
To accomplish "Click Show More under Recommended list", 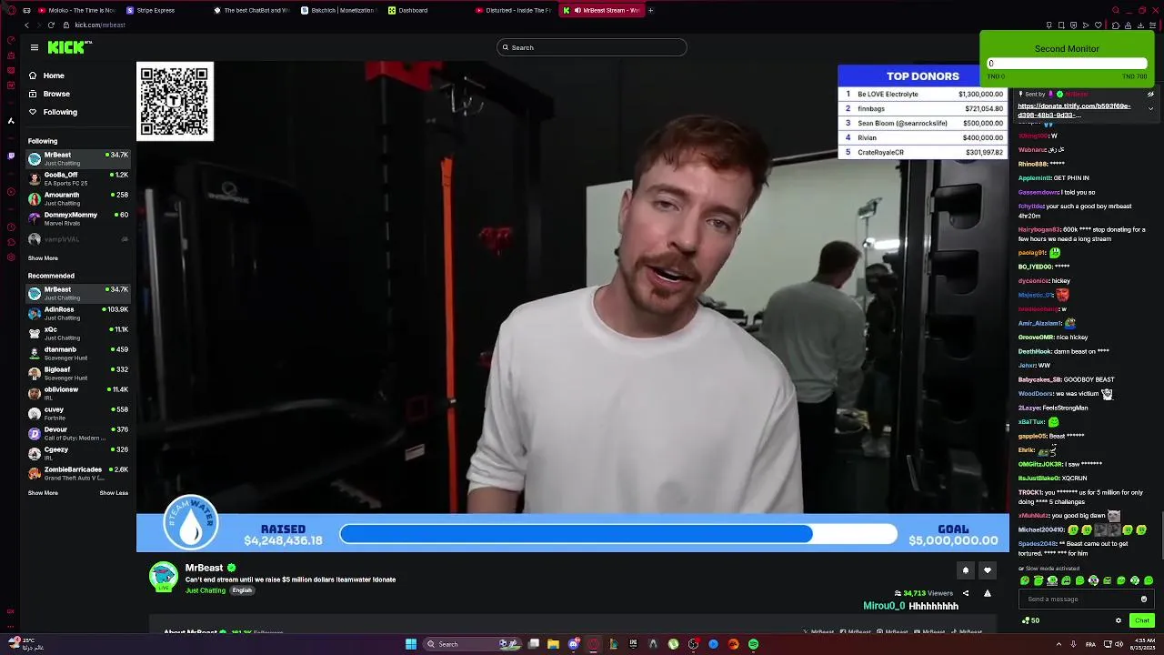I will pyautogui.click(x=43, y=493).
